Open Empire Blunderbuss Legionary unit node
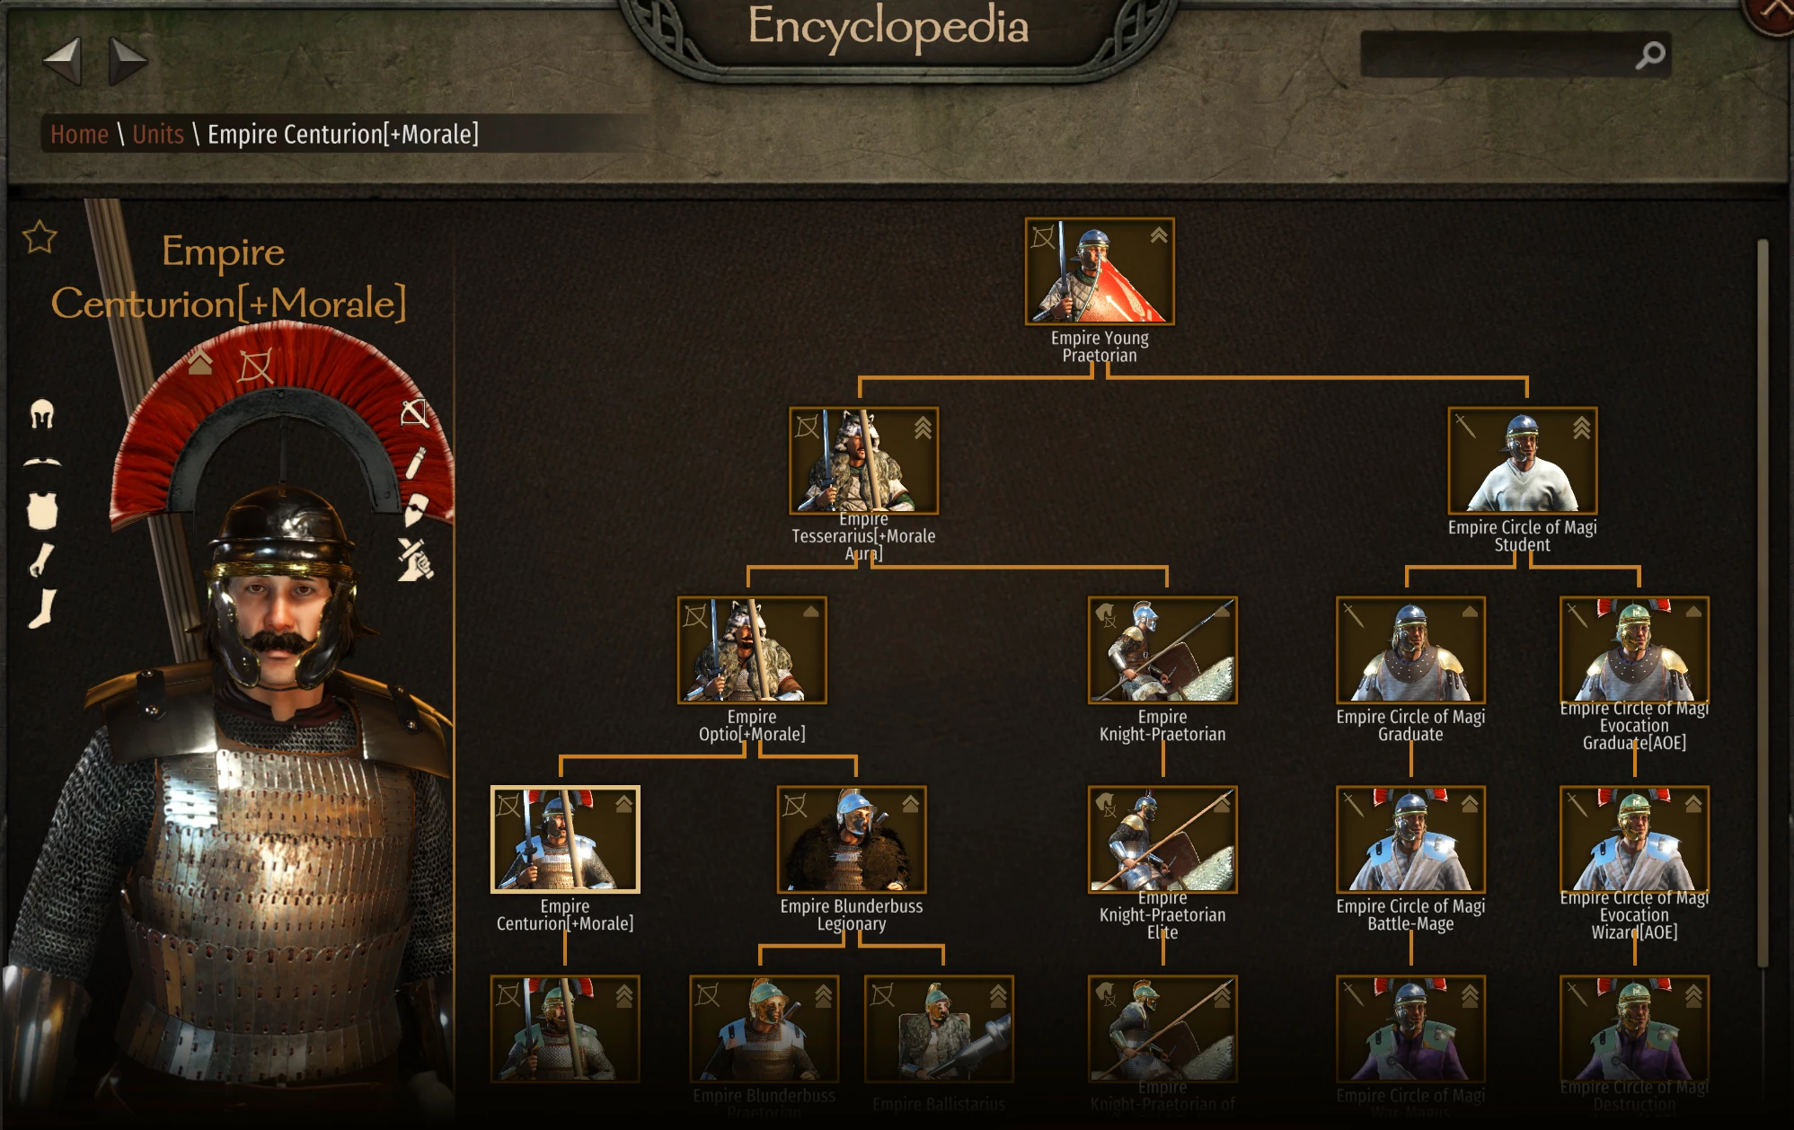 point(852,840)
